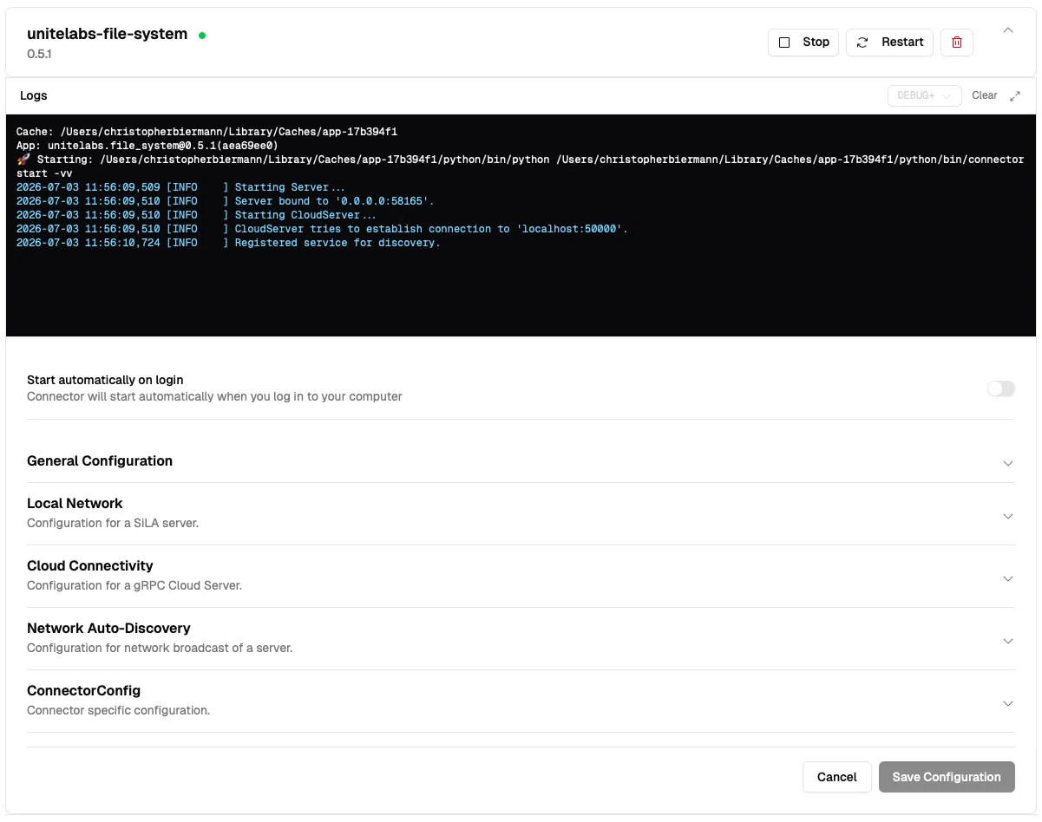Viewport: 1042px width, 822px height.
Task: Open the DEBUG+ log level dropdown
Action: point(924,95)
